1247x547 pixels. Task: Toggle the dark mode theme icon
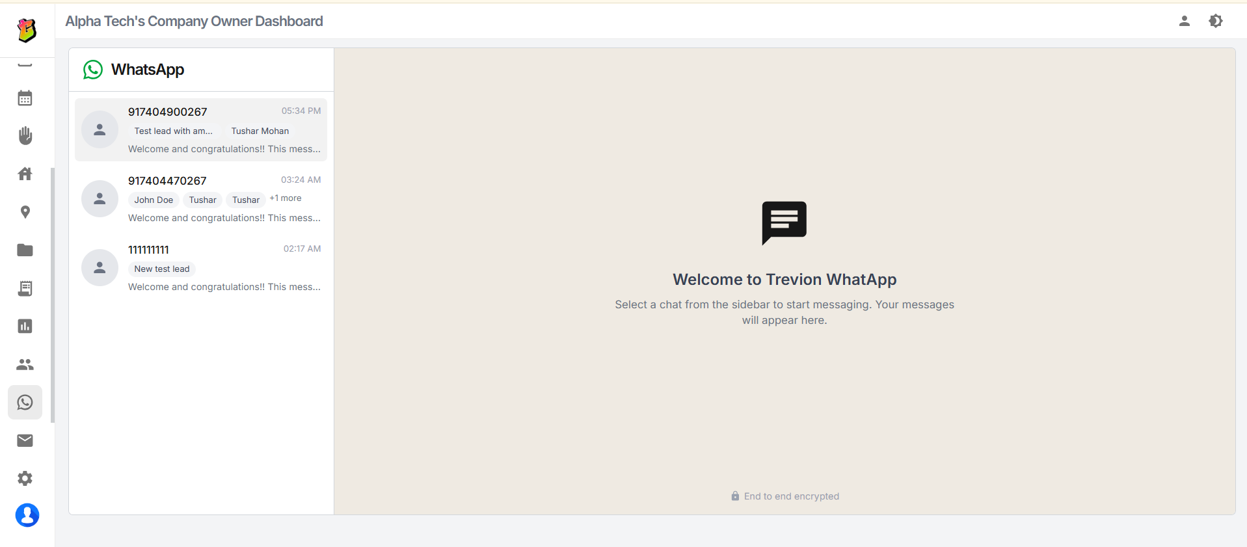(x=1215, y=21)
